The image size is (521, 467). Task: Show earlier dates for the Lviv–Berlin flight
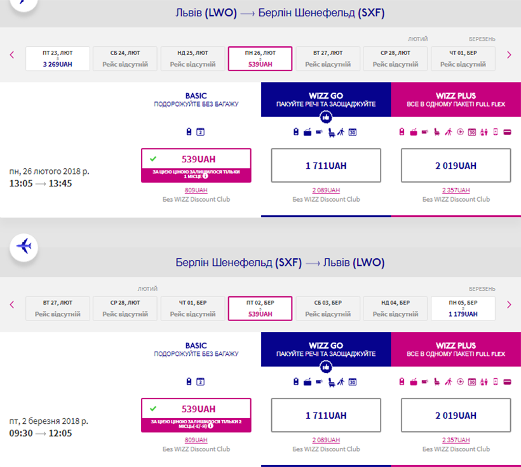pyautogui.click(x=12, y=55)
